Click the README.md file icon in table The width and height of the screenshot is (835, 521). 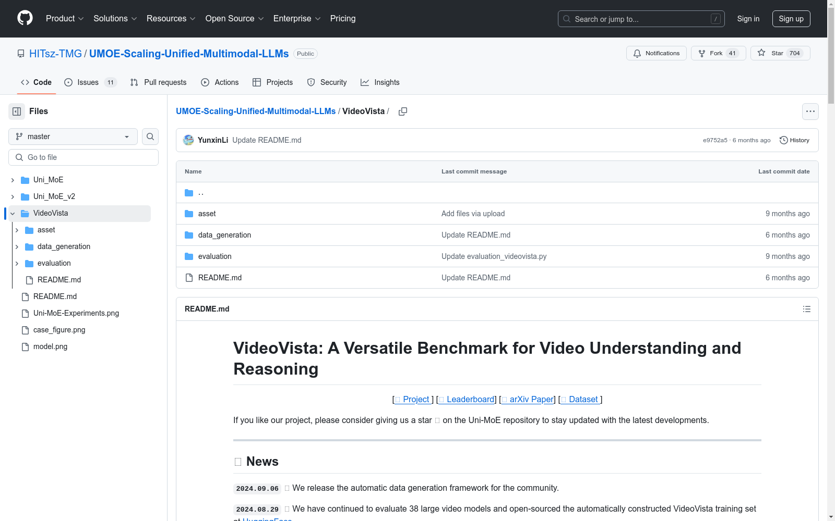(189, 278)
